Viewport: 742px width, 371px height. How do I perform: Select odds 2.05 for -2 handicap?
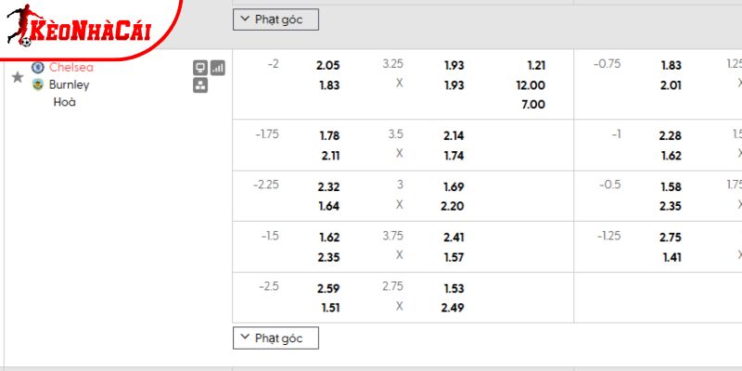click(x=328, y=66)
